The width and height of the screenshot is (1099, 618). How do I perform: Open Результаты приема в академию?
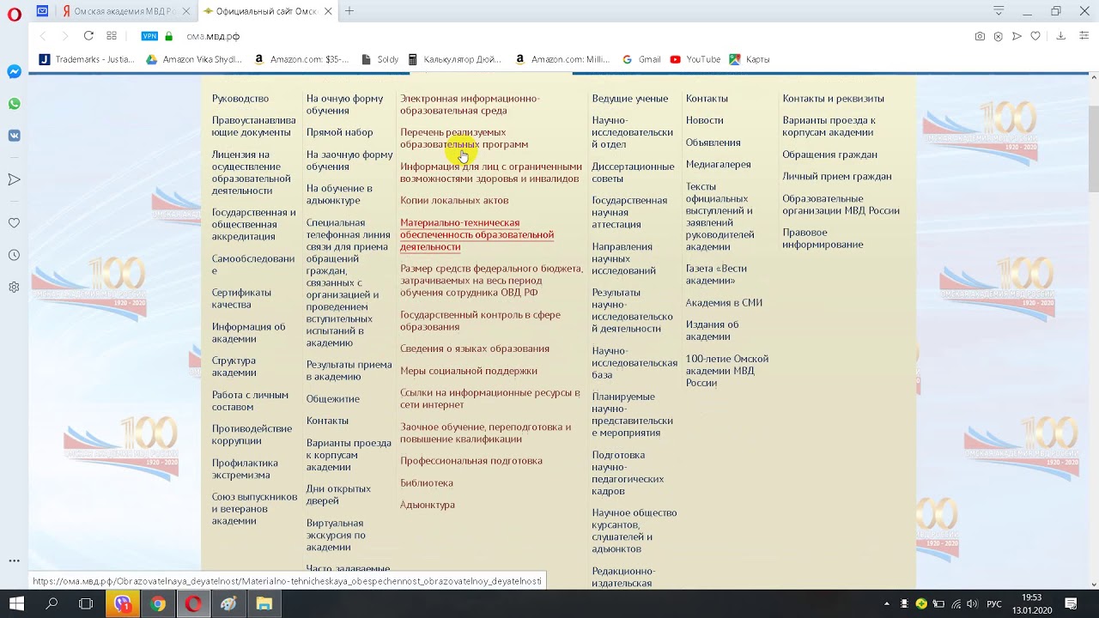coord(349,371)
